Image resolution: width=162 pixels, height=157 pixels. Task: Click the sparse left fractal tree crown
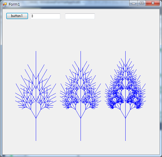coord(36,87)
